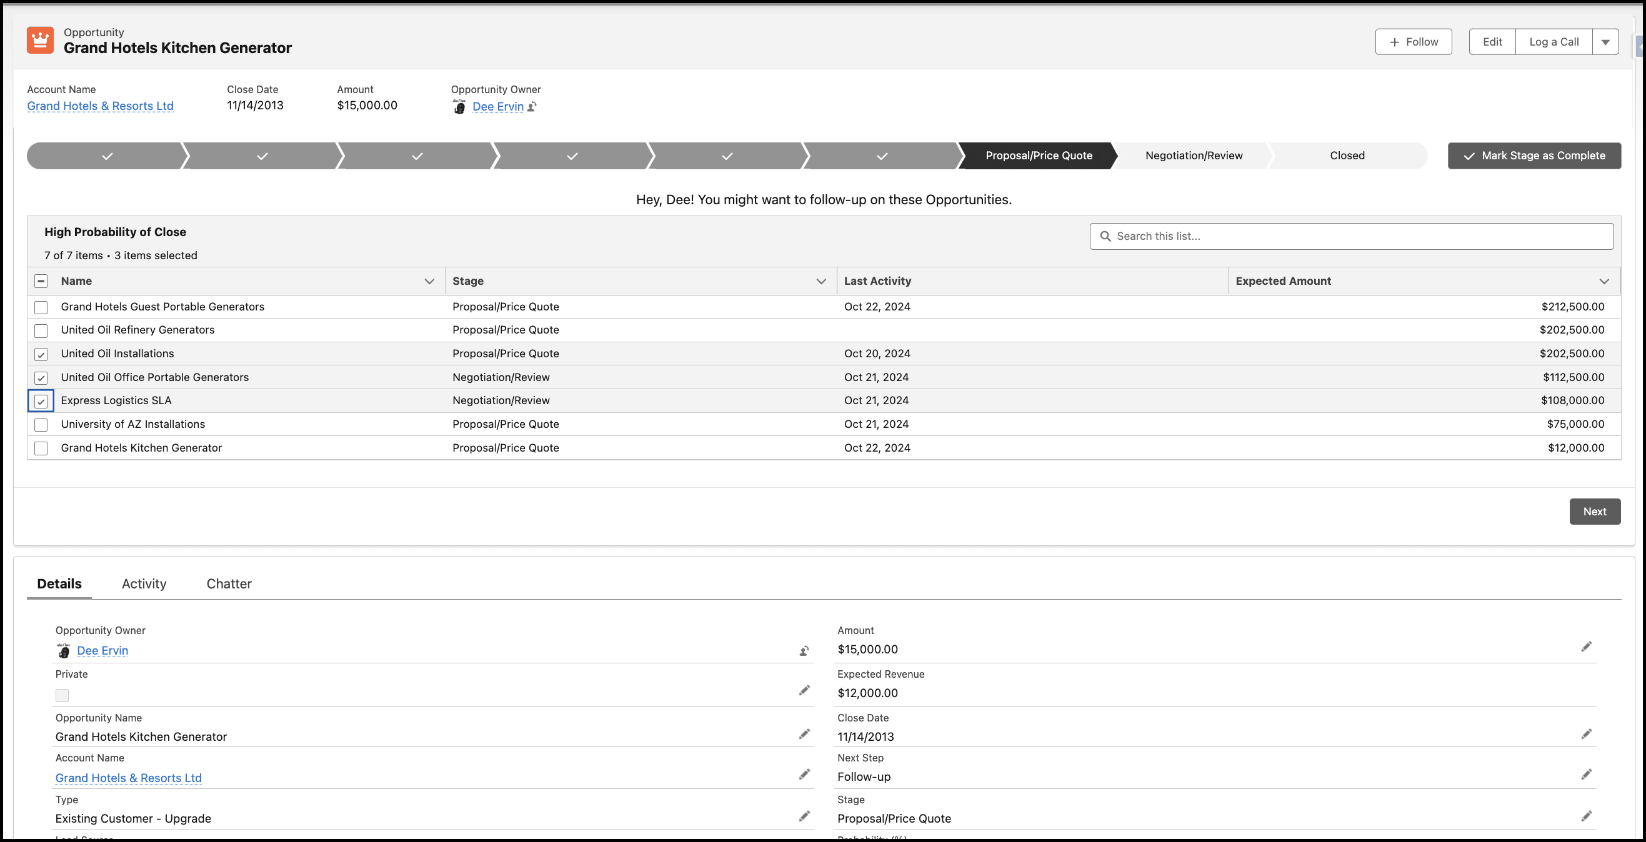Select the Closed path stage

1347,156
